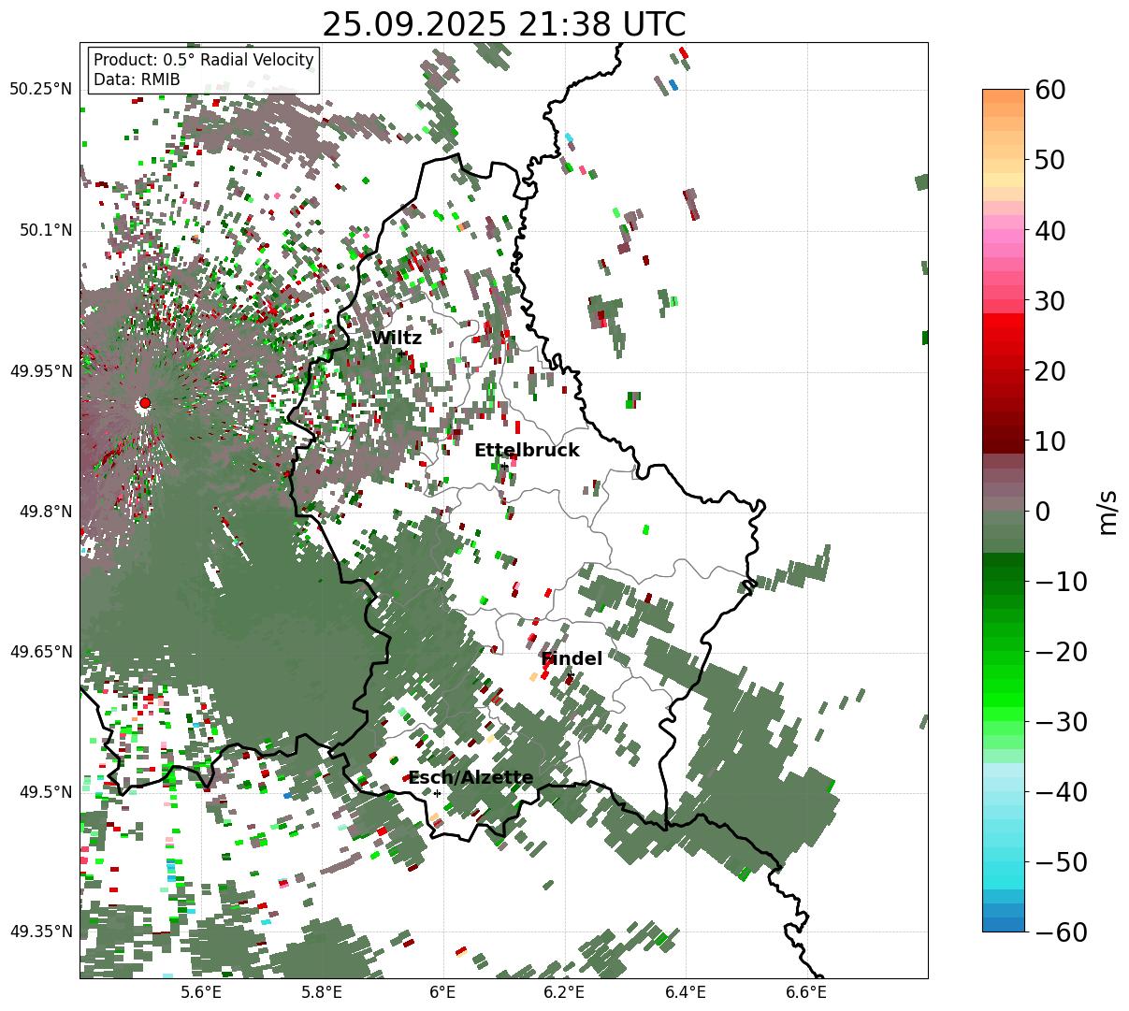Click the 49.65°N latitude tick label
Image resolution: width=1129 pixels, height=1011 pixels.
pyautogui.click(x=41, y=652)
